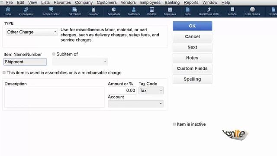This screenshot has width=277, height=156.
Task: Open the Order Checks icon
Action: pyautogui.click(x=252, y=11)
